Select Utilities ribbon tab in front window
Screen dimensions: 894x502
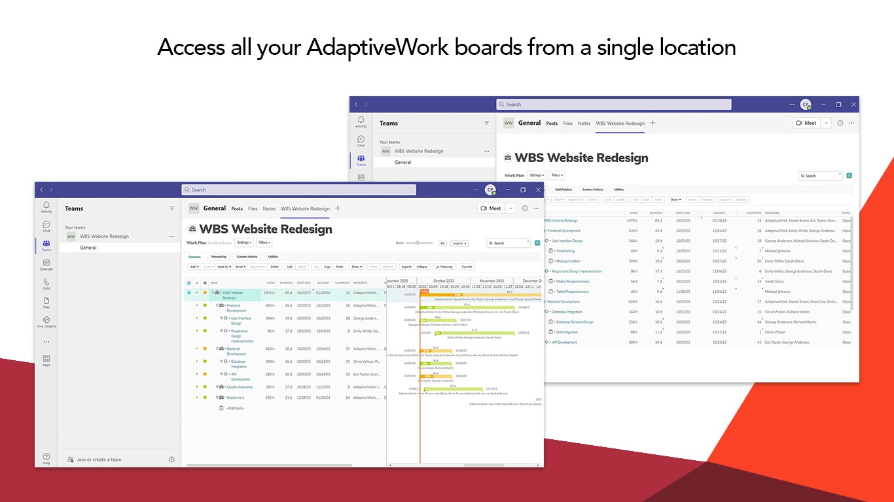(x=273, y=257)
